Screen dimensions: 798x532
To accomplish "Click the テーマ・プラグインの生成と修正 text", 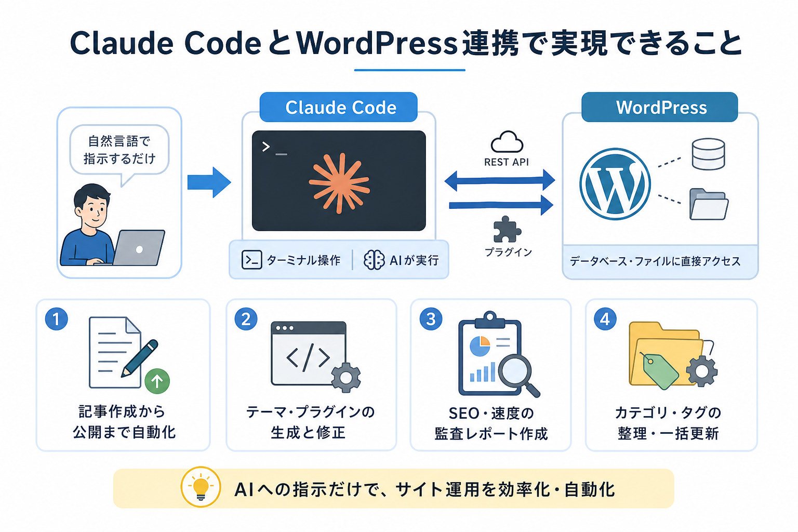I will [310, 422].
